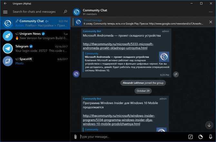Open the Telegram chat with login code
The height and width of the screenshot is (142, 216).
(35, 48)
